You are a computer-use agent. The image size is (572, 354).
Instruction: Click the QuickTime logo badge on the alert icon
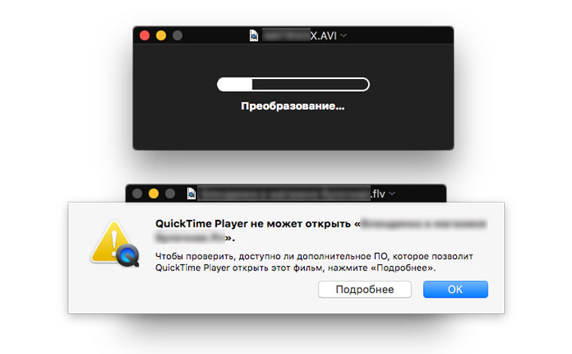pos(128,255)
